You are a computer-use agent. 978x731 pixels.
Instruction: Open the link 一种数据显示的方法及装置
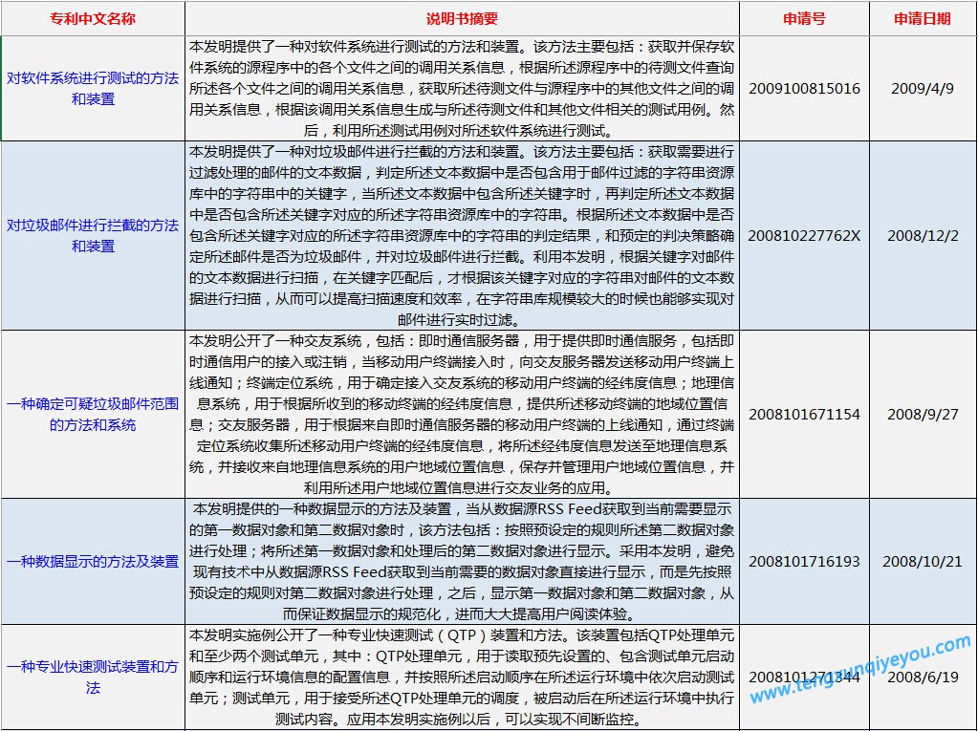(x=93, y=562)
